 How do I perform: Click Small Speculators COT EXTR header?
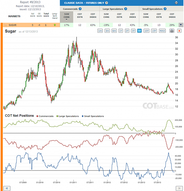pos(159,16)
